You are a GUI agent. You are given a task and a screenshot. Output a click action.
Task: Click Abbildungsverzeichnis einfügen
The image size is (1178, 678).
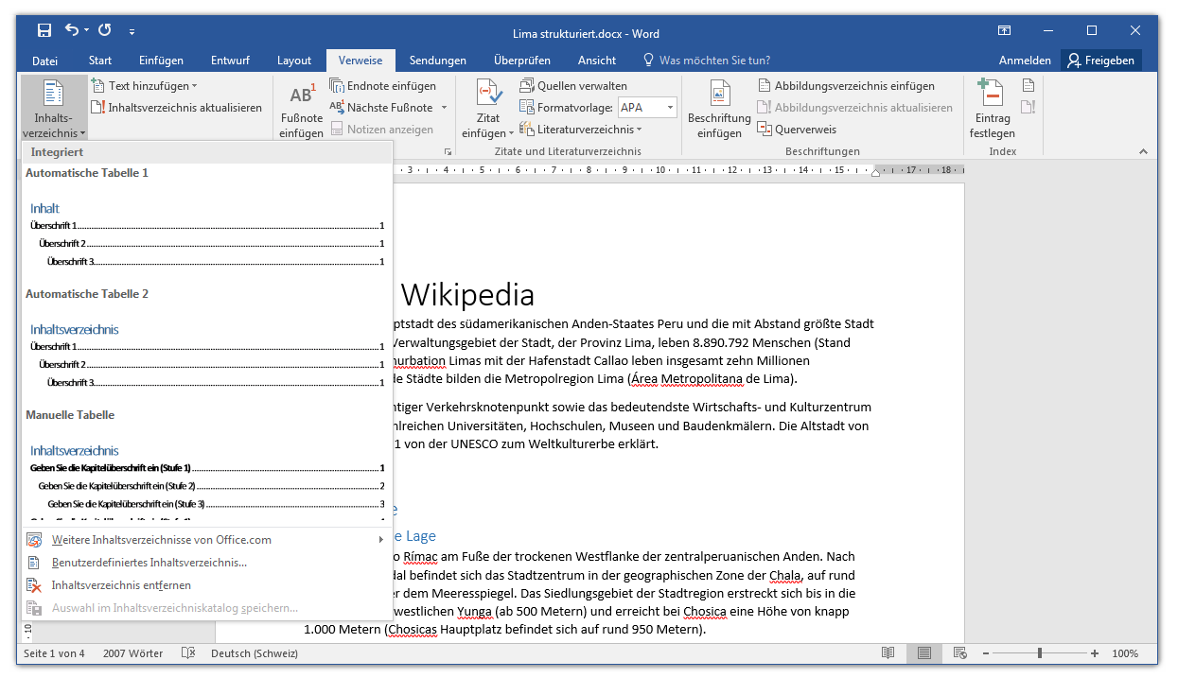tap(846, 86)
